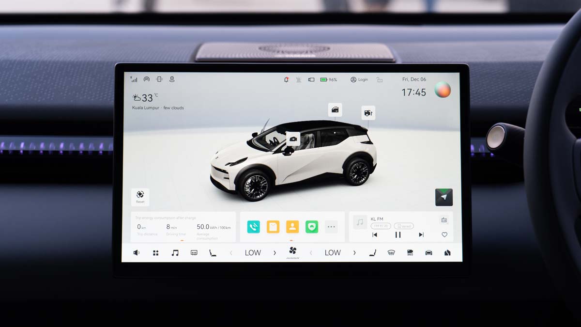Tap the fan climate control icon
The width and height of the screenshot is (581, 327).
(x=292, y=251)
